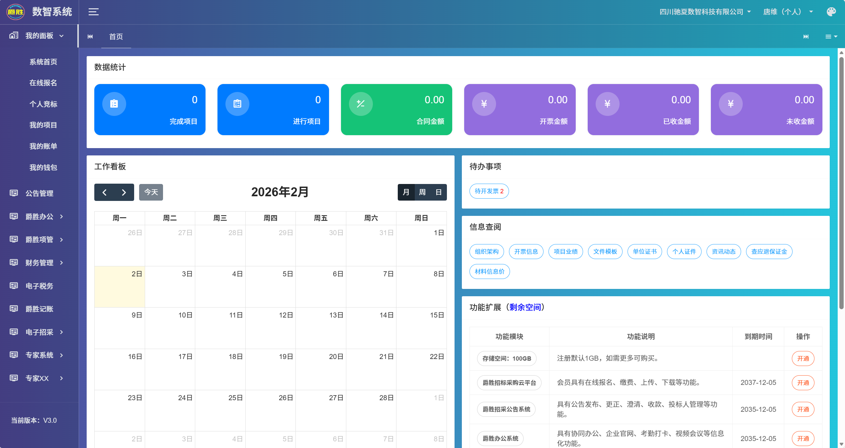
Task: Click the tabs scroll-left rewind icon
Action: [90, 37]
